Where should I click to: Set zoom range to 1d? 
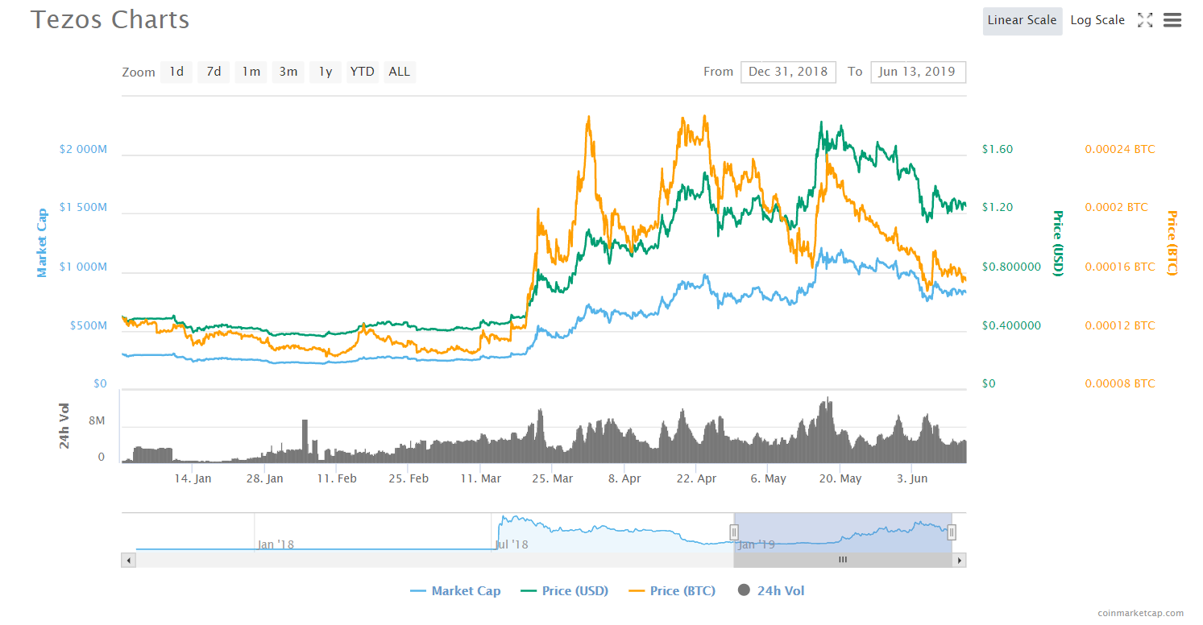tap(176, 72)
